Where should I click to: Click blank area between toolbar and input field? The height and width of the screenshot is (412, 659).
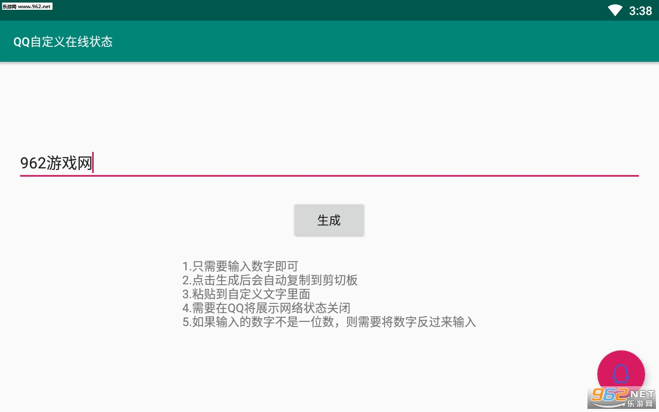[x=329, y=106]
